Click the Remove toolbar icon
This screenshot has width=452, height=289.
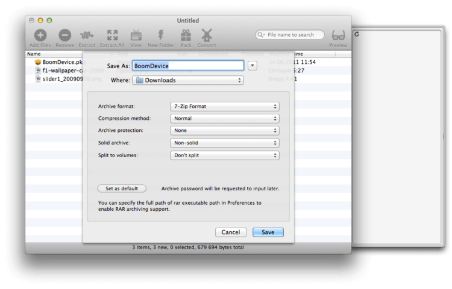pos(65,35)
